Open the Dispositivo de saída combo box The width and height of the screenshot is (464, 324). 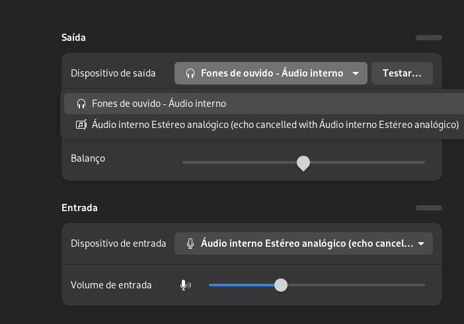point(271,73)
